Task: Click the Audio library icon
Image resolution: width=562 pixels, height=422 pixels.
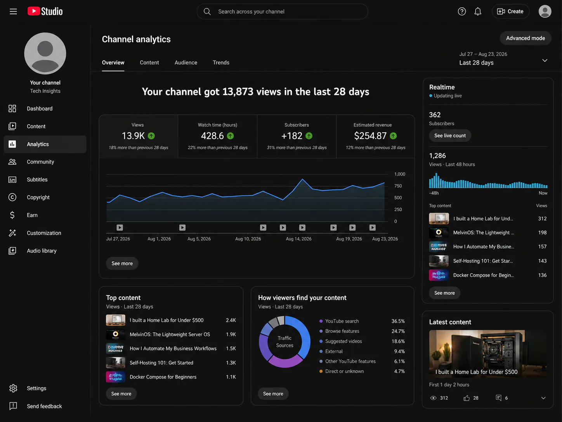Action: click(x=12, y=251)
